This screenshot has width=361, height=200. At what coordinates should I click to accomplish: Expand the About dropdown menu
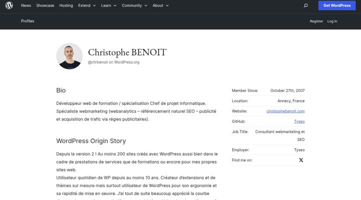click(x=160, y=5)
